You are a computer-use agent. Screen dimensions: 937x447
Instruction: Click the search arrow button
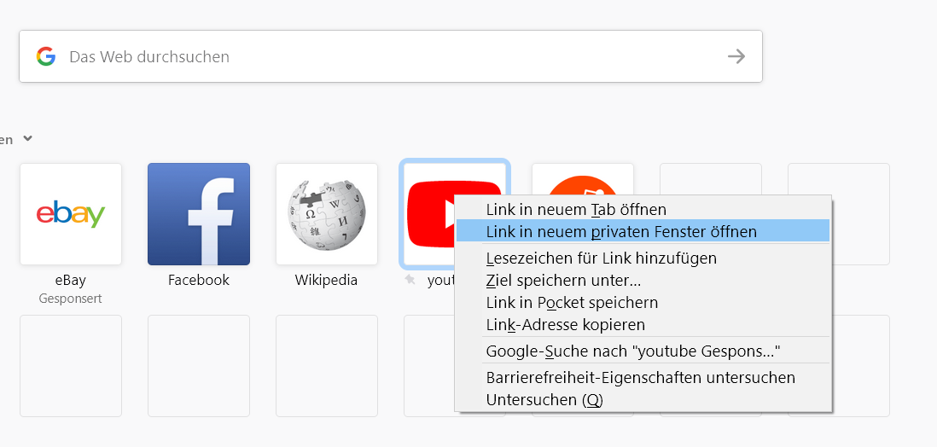736,56
